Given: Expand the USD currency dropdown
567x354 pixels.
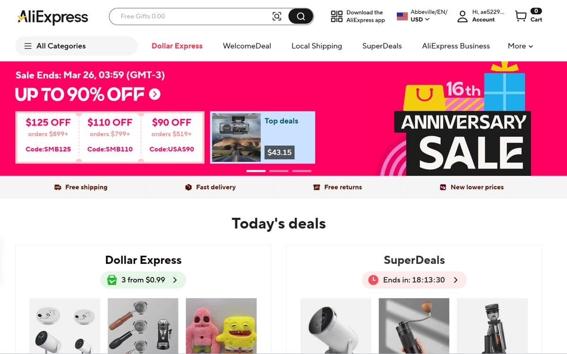Looking at the screenshot, I should [x=420, y=19].
